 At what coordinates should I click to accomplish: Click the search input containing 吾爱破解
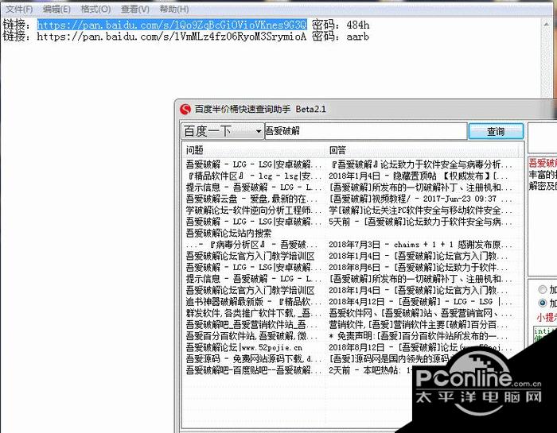(365, 131)
